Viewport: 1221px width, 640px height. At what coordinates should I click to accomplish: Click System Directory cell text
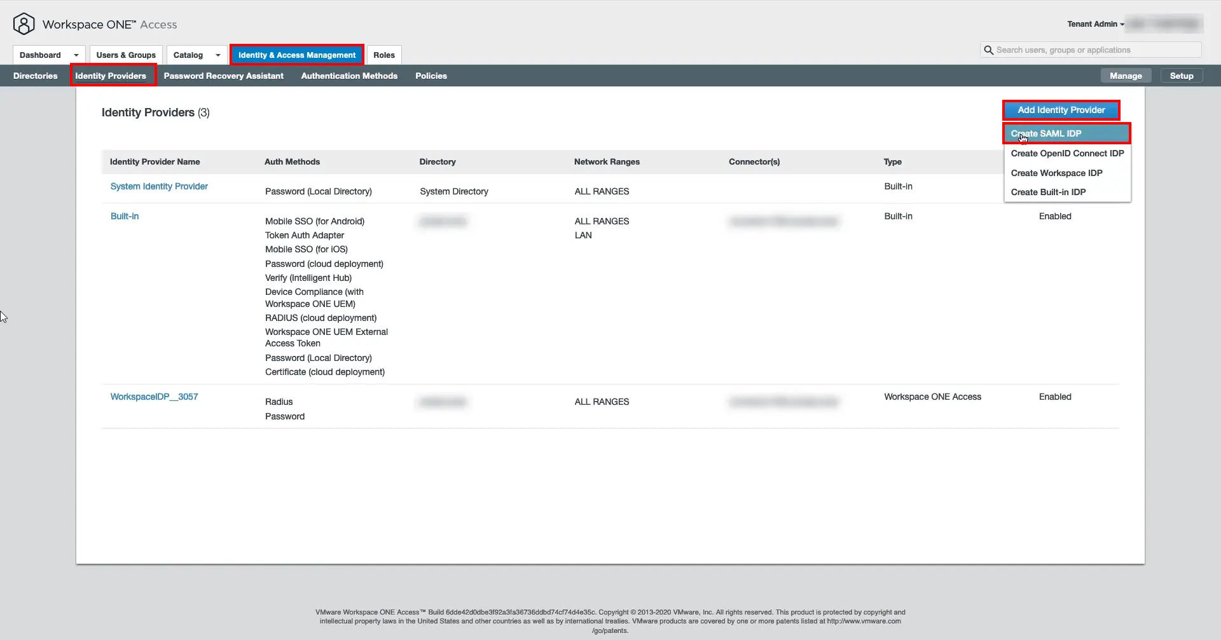(454, 191)
